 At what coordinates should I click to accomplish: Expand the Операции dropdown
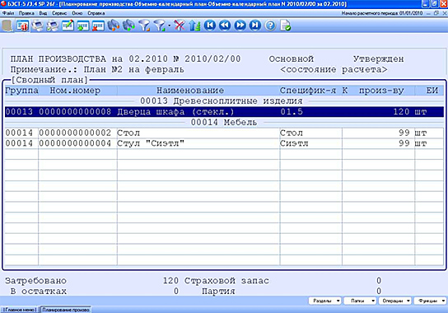[x=395, y=301]
